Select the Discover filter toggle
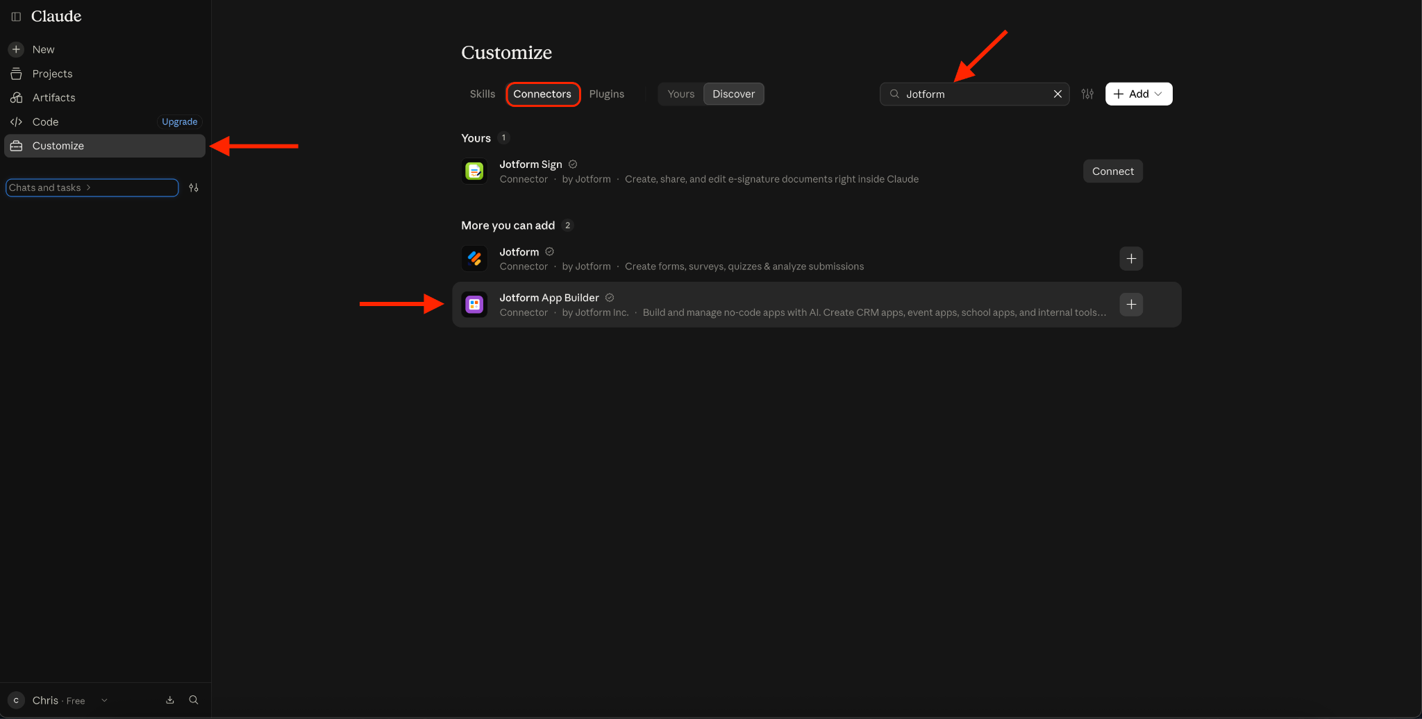Screen dimensions: 1422x719 (x=733, y=94)
